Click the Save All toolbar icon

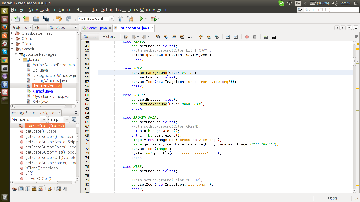pyautogui.click(x=46, y=19)
